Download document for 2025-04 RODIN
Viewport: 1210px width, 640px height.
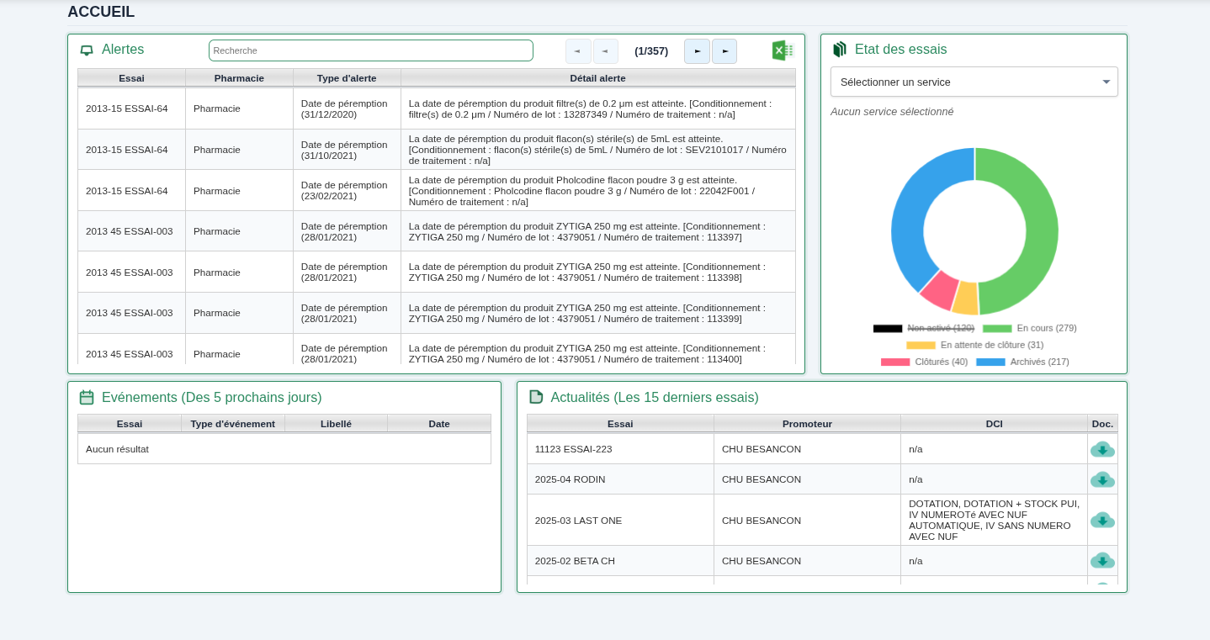point(1102,479)
